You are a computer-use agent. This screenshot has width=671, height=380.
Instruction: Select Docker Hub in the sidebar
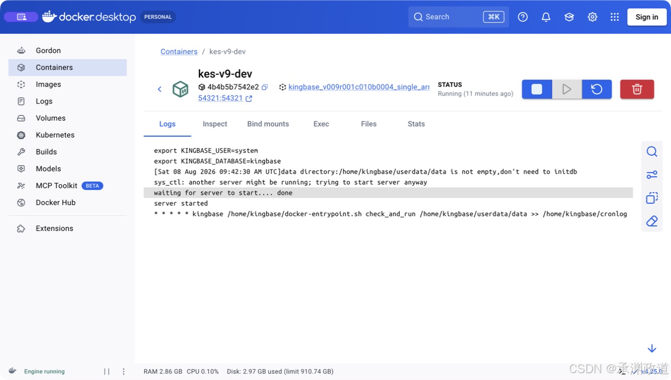click(68, 203)
